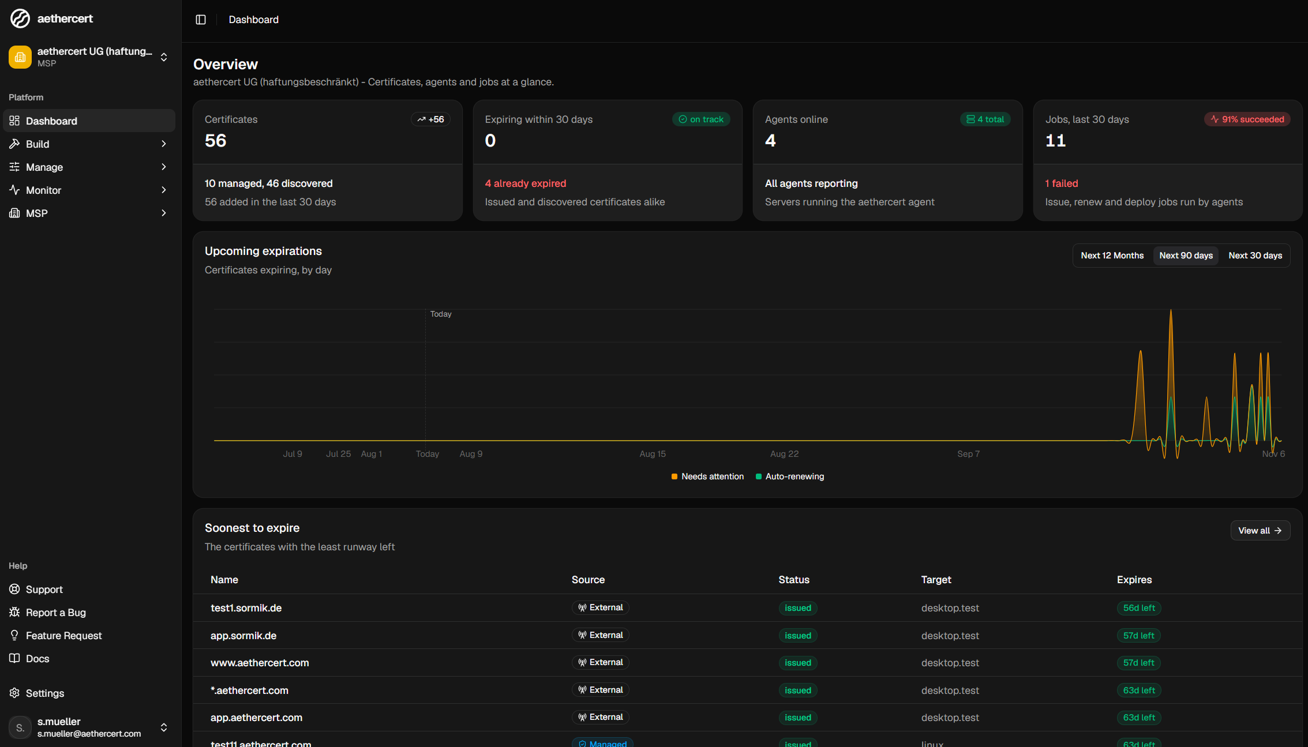Open the www.aethercert.com certificate
The image size is (1308, 747).
point(260,663)
